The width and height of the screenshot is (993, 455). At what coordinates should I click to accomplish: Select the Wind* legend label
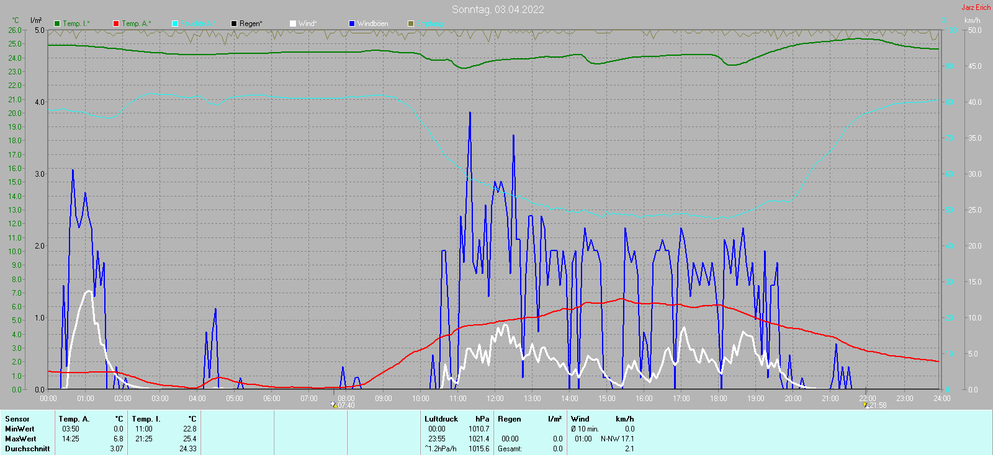(x=307, y=24)
